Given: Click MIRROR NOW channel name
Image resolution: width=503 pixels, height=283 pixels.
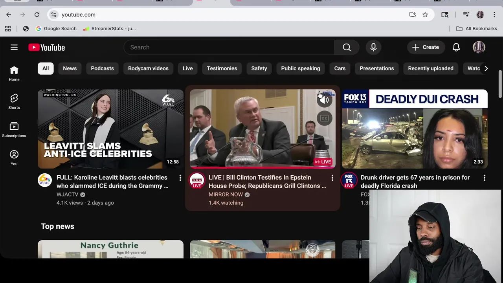Looking at the screenshot, I should (x=226, y=195).
